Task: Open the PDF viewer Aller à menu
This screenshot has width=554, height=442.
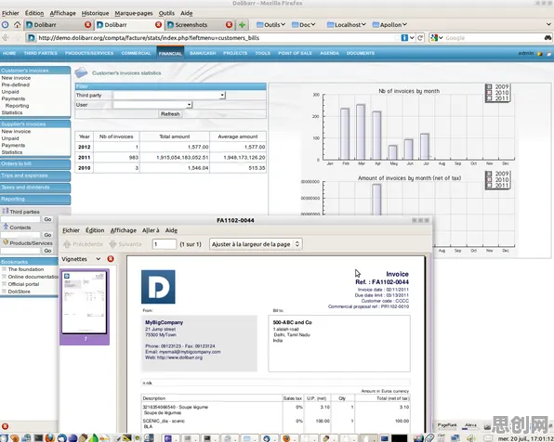Action: (151, 230)
